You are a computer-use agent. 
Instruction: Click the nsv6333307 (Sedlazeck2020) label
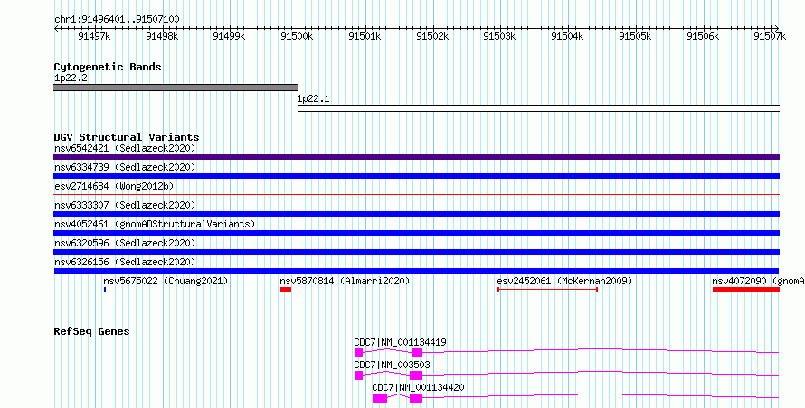[x=125, y=205]
